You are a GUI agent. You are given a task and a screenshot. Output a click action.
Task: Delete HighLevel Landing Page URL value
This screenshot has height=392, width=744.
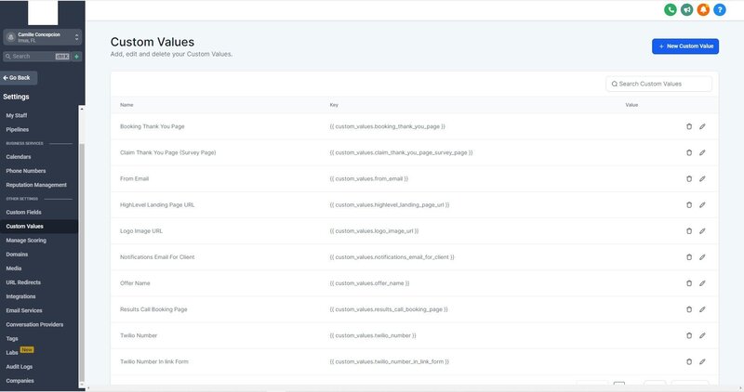[689, 204]
